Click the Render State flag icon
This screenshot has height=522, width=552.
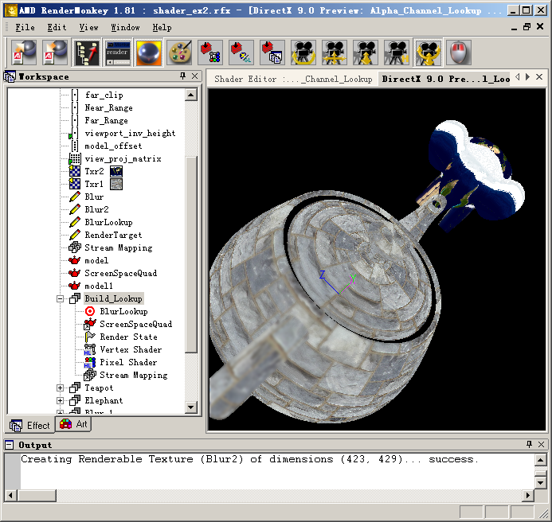[x=90, y=337]
